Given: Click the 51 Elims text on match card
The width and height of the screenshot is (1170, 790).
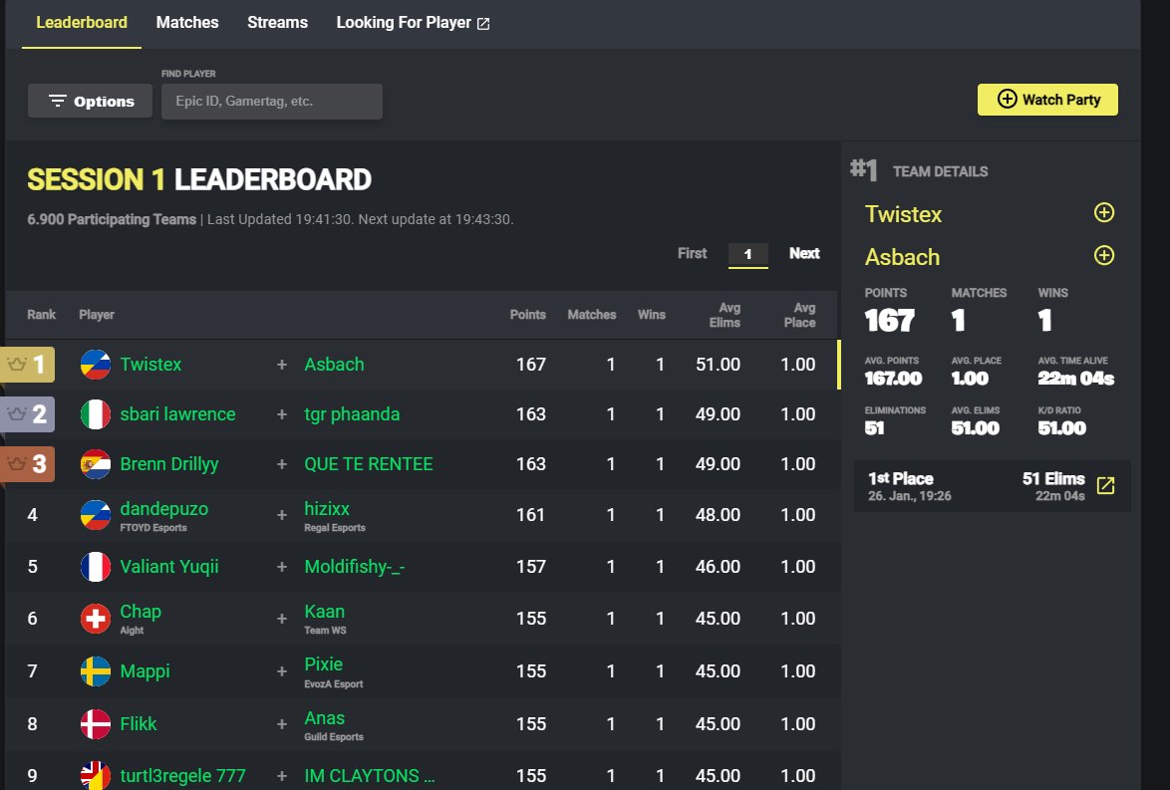Looking at the screenshot, I should click(1053, 479).
